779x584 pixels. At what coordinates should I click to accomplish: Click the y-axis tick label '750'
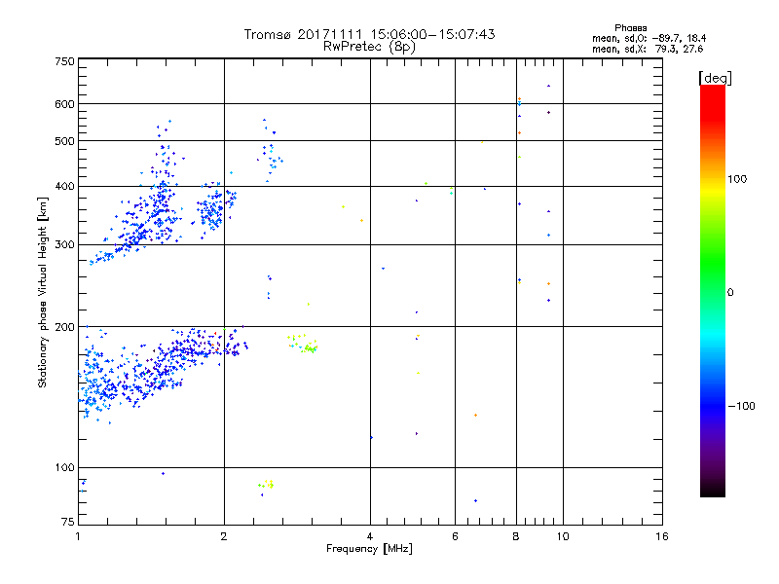pos(64,61)
